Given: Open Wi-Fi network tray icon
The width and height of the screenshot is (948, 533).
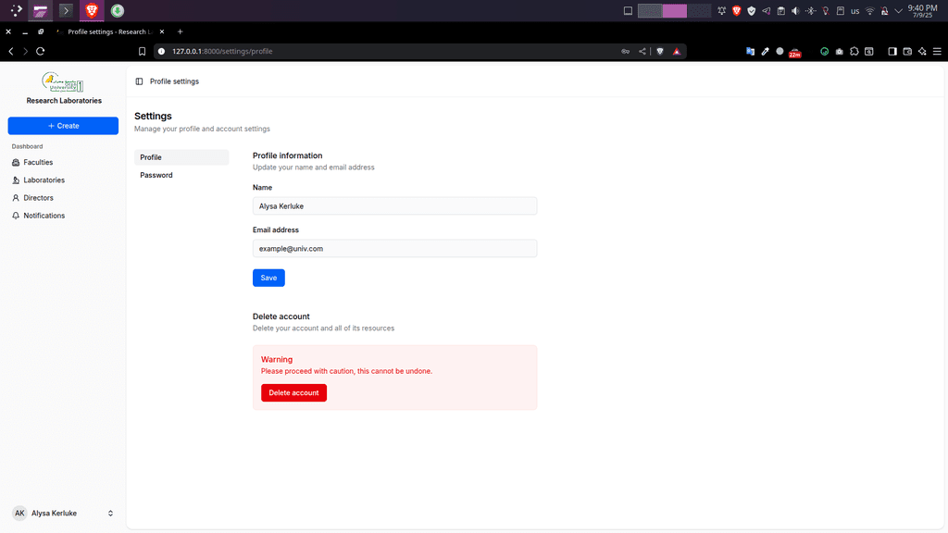Looking at the screenshot, I should tap(869, 11).
